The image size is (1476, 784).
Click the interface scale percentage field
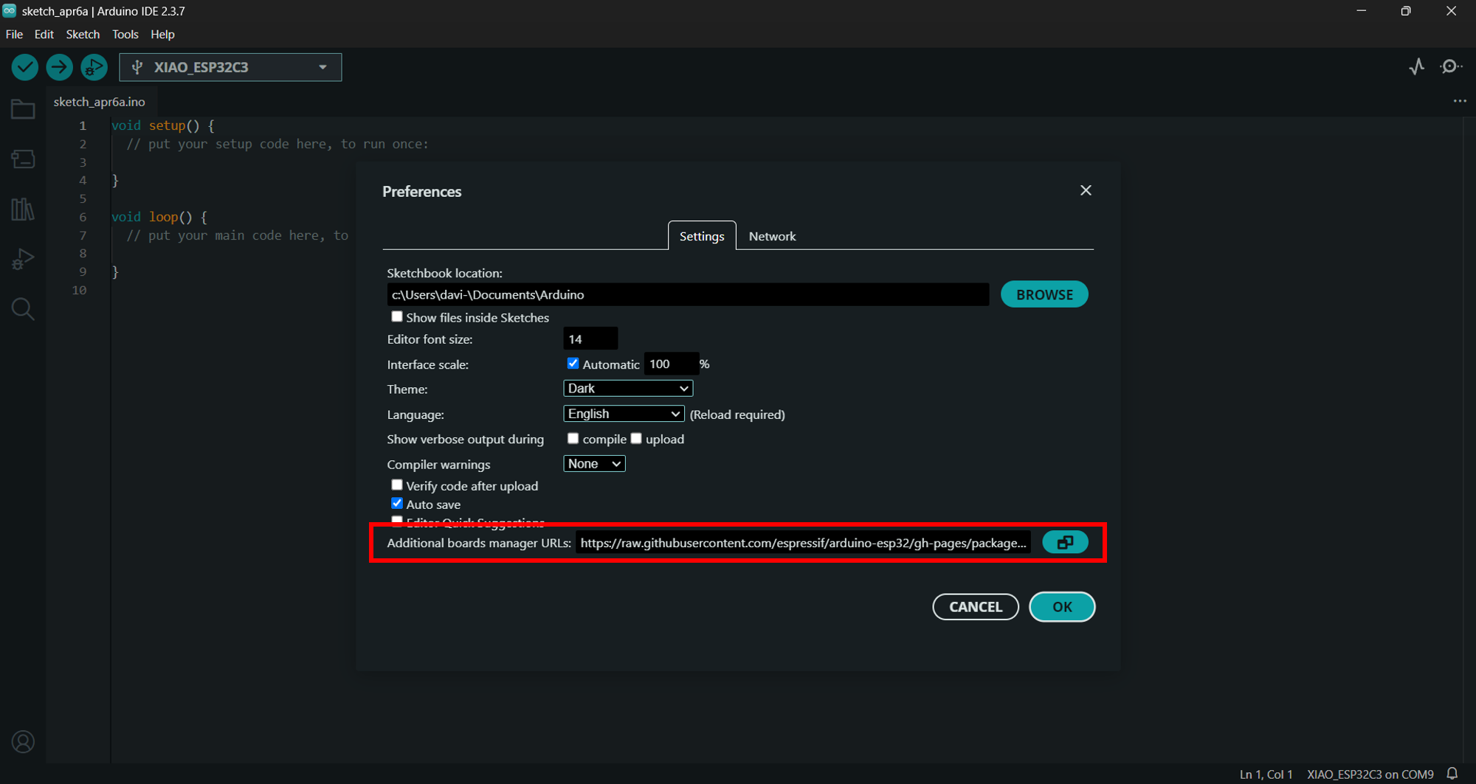(670, 364)
